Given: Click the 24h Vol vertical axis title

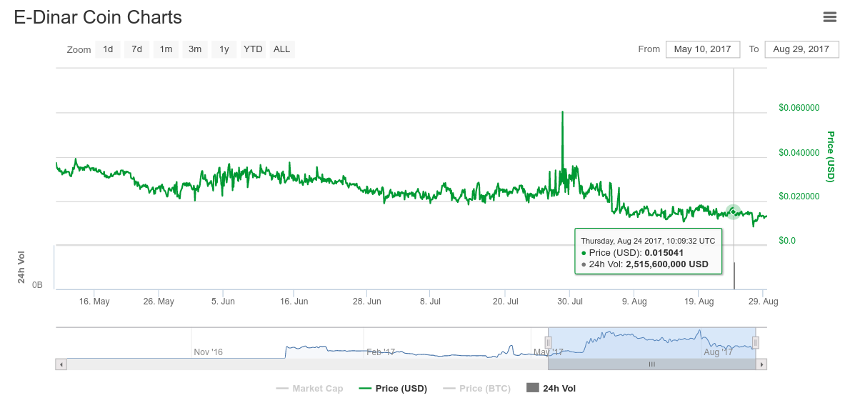Looking at the screenshot, I should (21, 267).
